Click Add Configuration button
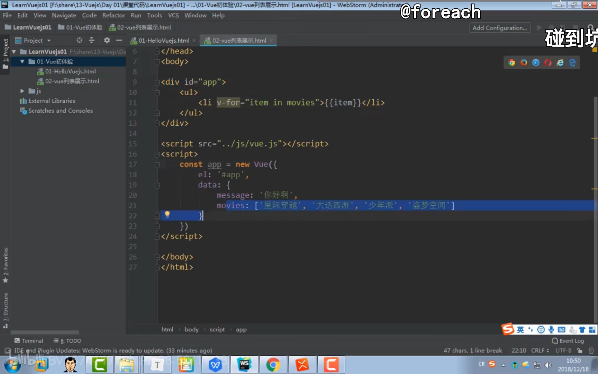 (x=499, y=28)
